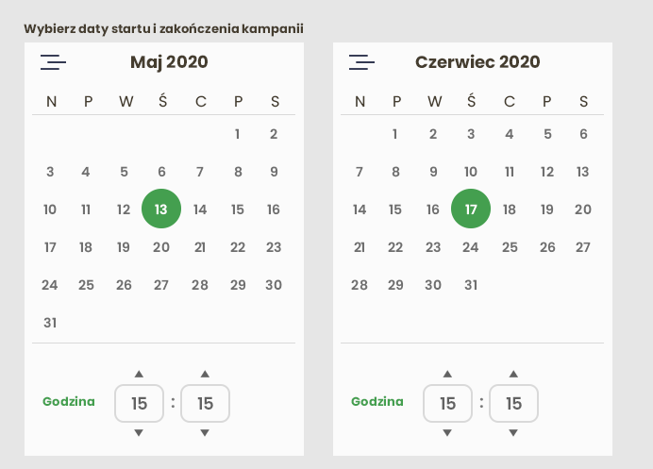Viewport: 653px width, 469px height.
Task: Click the Czerwiec 2020 month title
Action: (x=477, y=62)
